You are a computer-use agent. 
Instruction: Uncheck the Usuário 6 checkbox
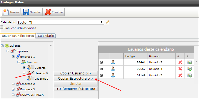[33, 72]
